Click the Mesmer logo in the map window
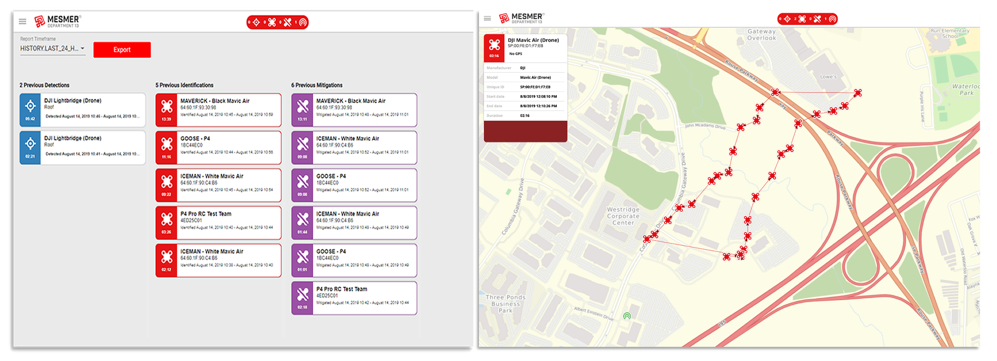Viewport: 997px width, 361px height. (522, 18)
